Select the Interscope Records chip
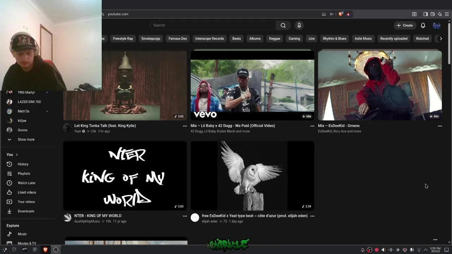Image resolution: width=452 pixels, height=254 pixels. coord(209,38)
